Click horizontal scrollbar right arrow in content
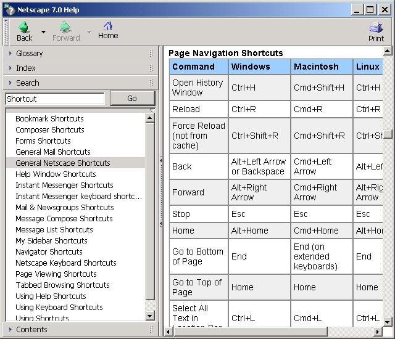Screen dimensions: 395x339 (x=377, y=331)
